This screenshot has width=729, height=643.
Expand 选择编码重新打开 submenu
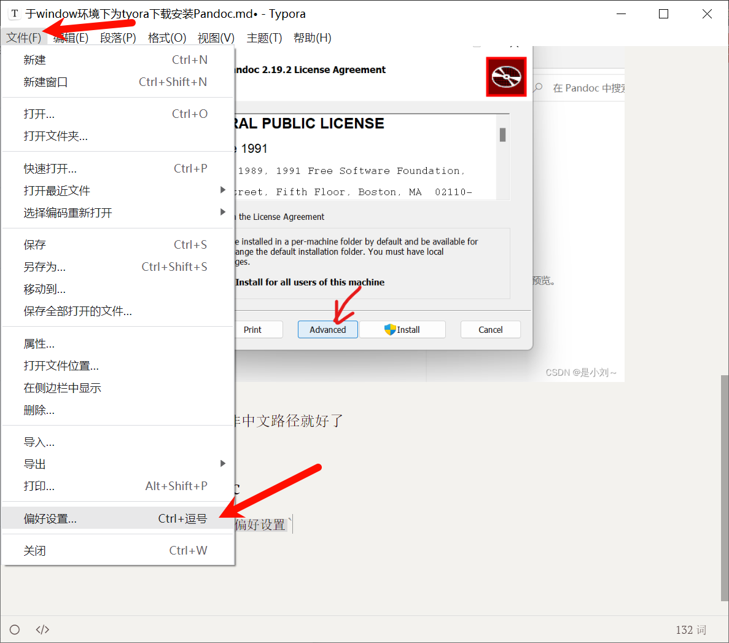(x=118, y=213)
